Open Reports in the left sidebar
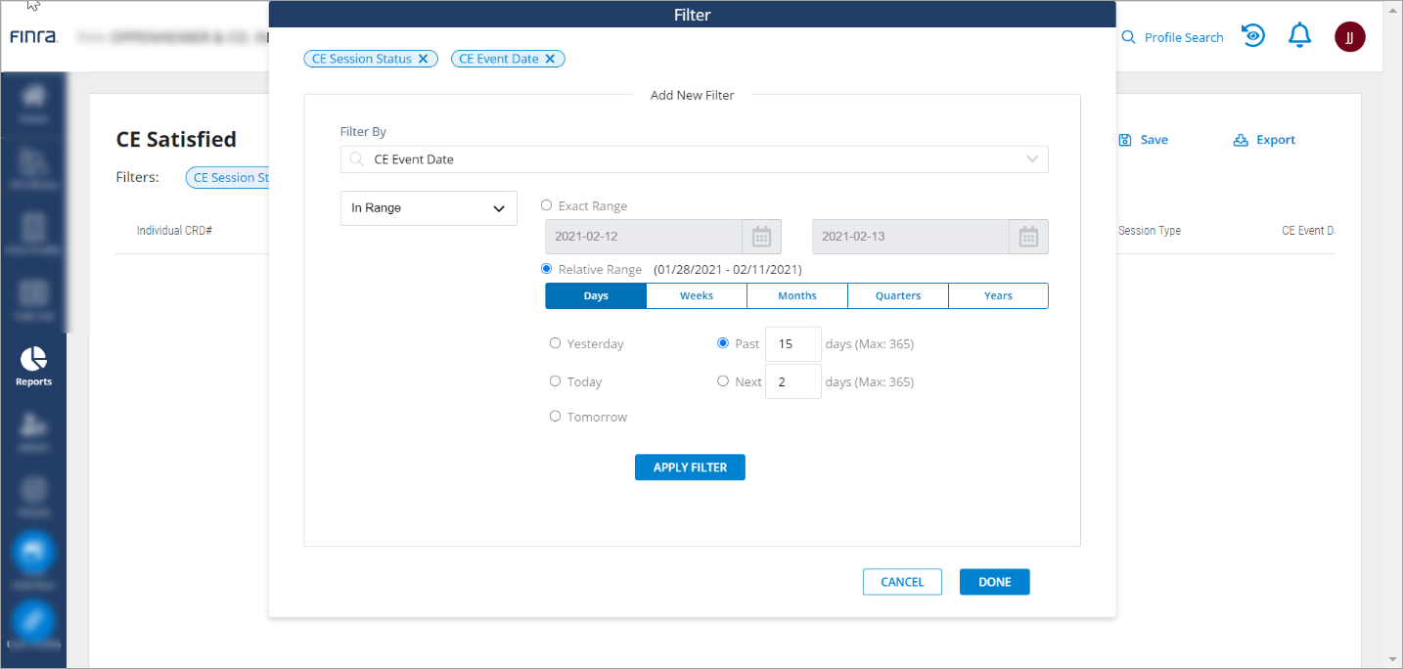 (x=33, y=366)
